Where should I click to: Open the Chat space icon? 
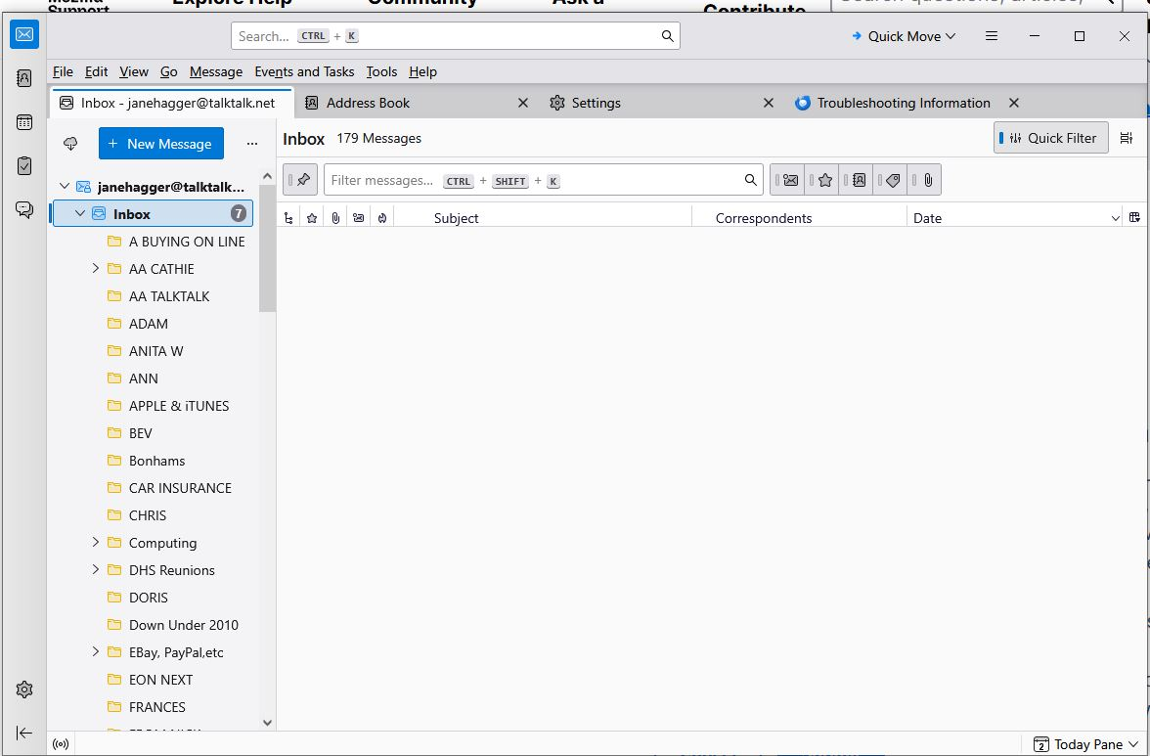point(24,209)
